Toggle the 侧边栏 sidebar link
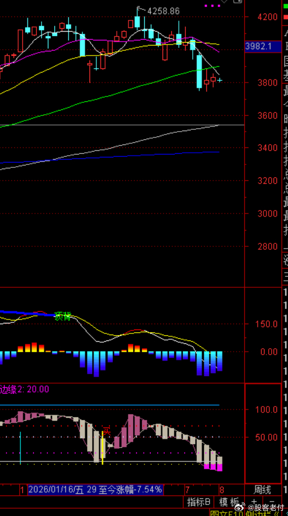This screenshot has width=288, height=516. point(259,513)
